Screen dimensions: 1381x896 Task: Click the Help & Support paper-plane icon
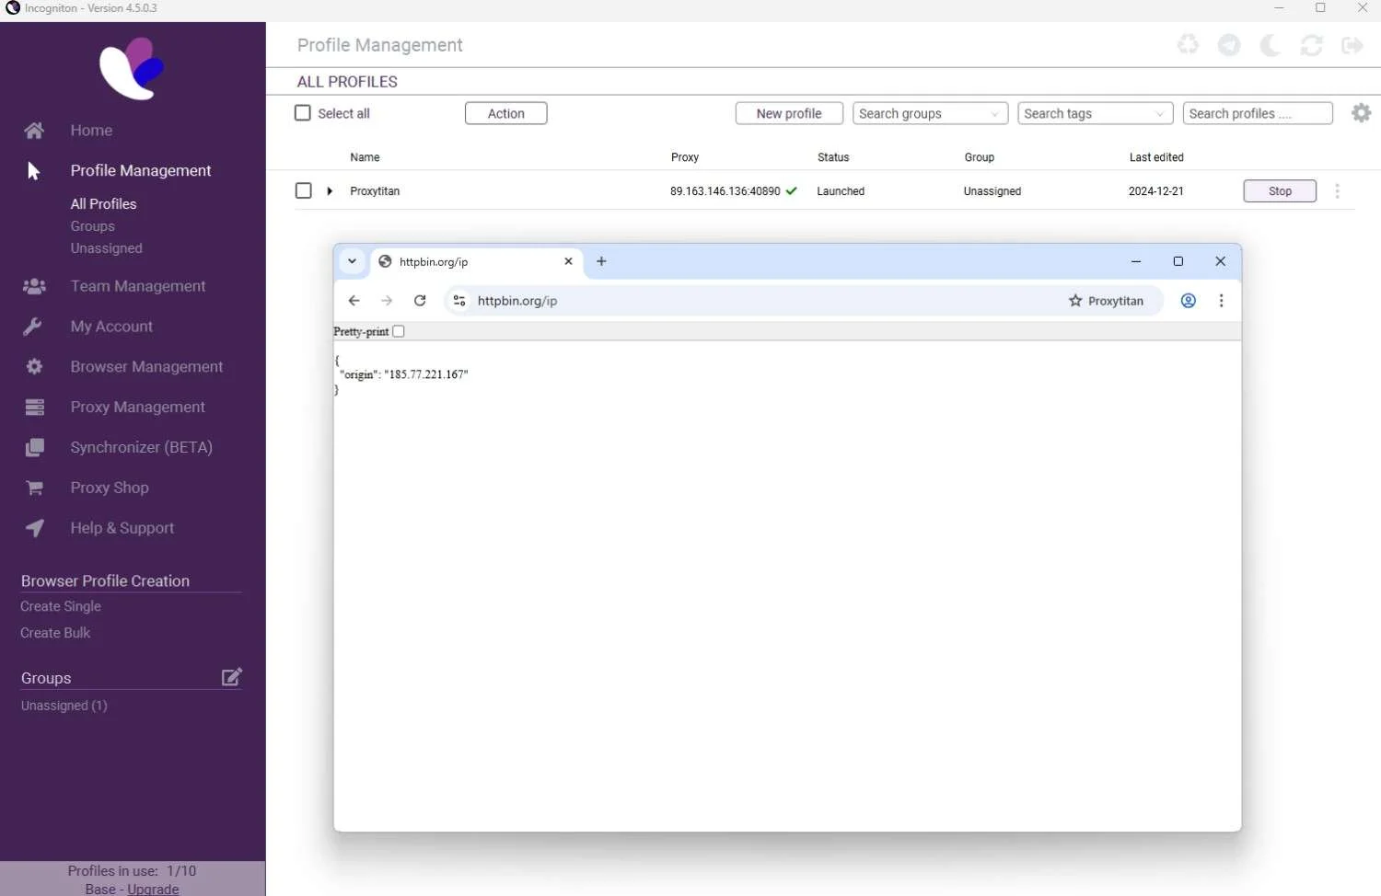pyautogui.click(x=34, y=528)
